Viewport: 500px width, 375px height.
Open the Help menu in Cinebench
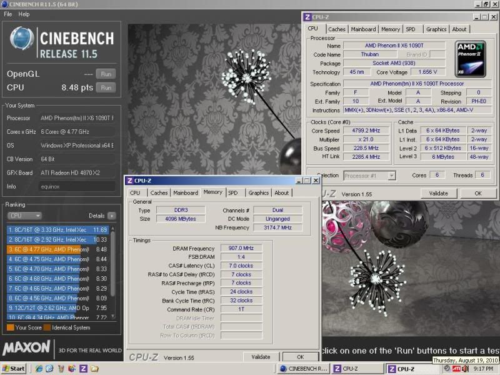click(24, 14)
